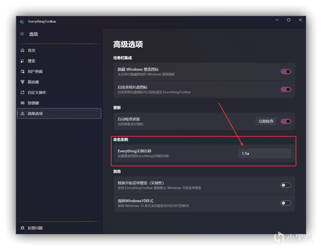This screenshot has height=250, width=322.
Task: Switch to the 快捷键 page
Action: (59, 103)
